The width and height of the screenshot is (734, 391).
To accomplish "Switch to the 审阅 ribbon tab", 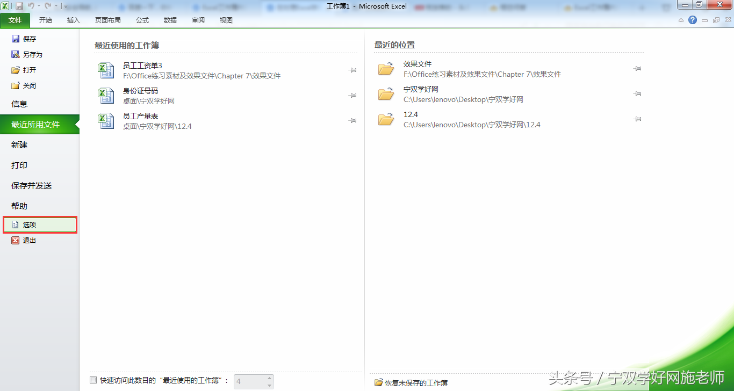I will coord(198,20).
